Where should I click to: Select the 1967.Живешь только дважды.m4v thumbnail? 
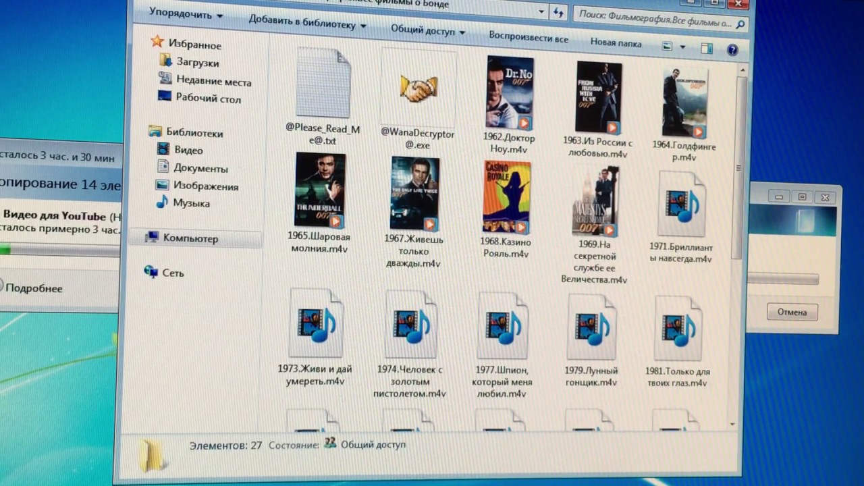[x=415, y=194]
